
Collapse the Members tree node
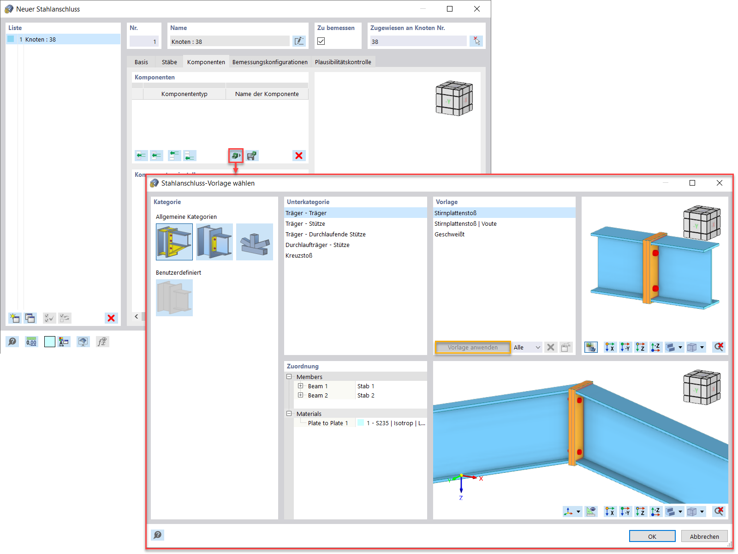(289, 377)
